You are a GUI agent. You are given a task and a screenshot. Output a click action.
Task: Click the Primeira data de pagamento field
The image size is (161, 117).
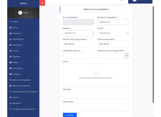coord(79,44)
